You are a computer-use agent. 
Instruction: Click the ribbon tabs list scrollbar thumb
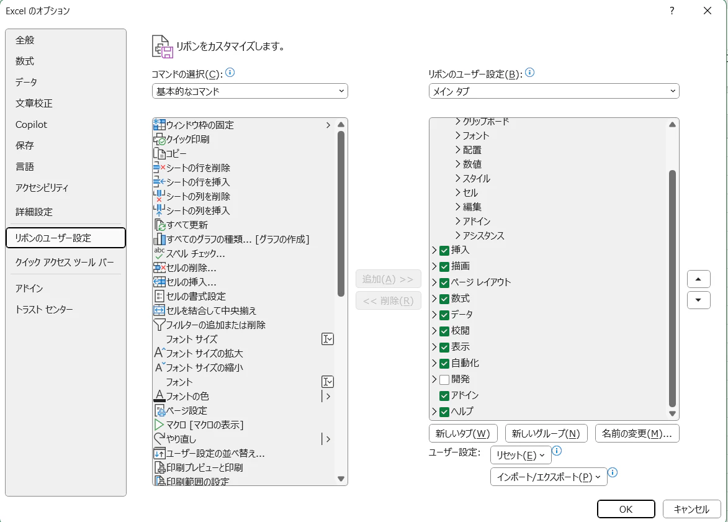tap(672, 289)
